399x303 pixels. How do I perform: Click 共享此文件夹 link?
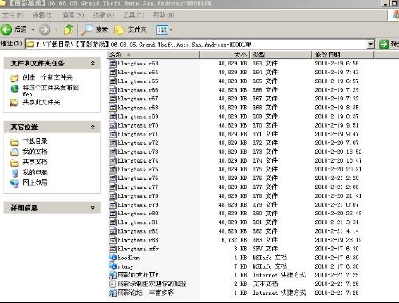coord(41,102)
